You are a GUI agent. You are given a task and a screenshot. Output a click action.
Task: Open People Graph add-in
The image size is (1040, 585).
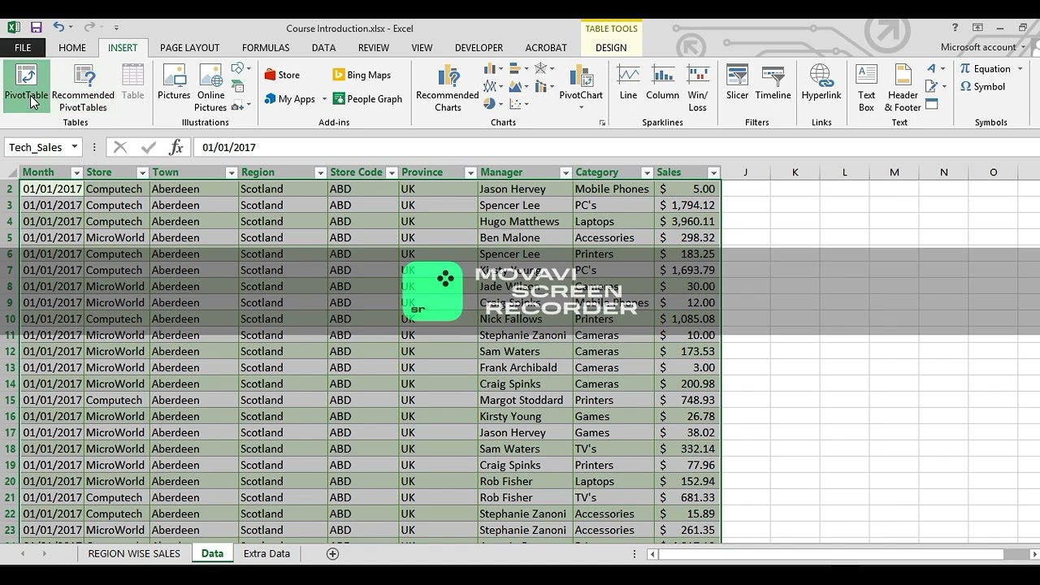(367, 99)
